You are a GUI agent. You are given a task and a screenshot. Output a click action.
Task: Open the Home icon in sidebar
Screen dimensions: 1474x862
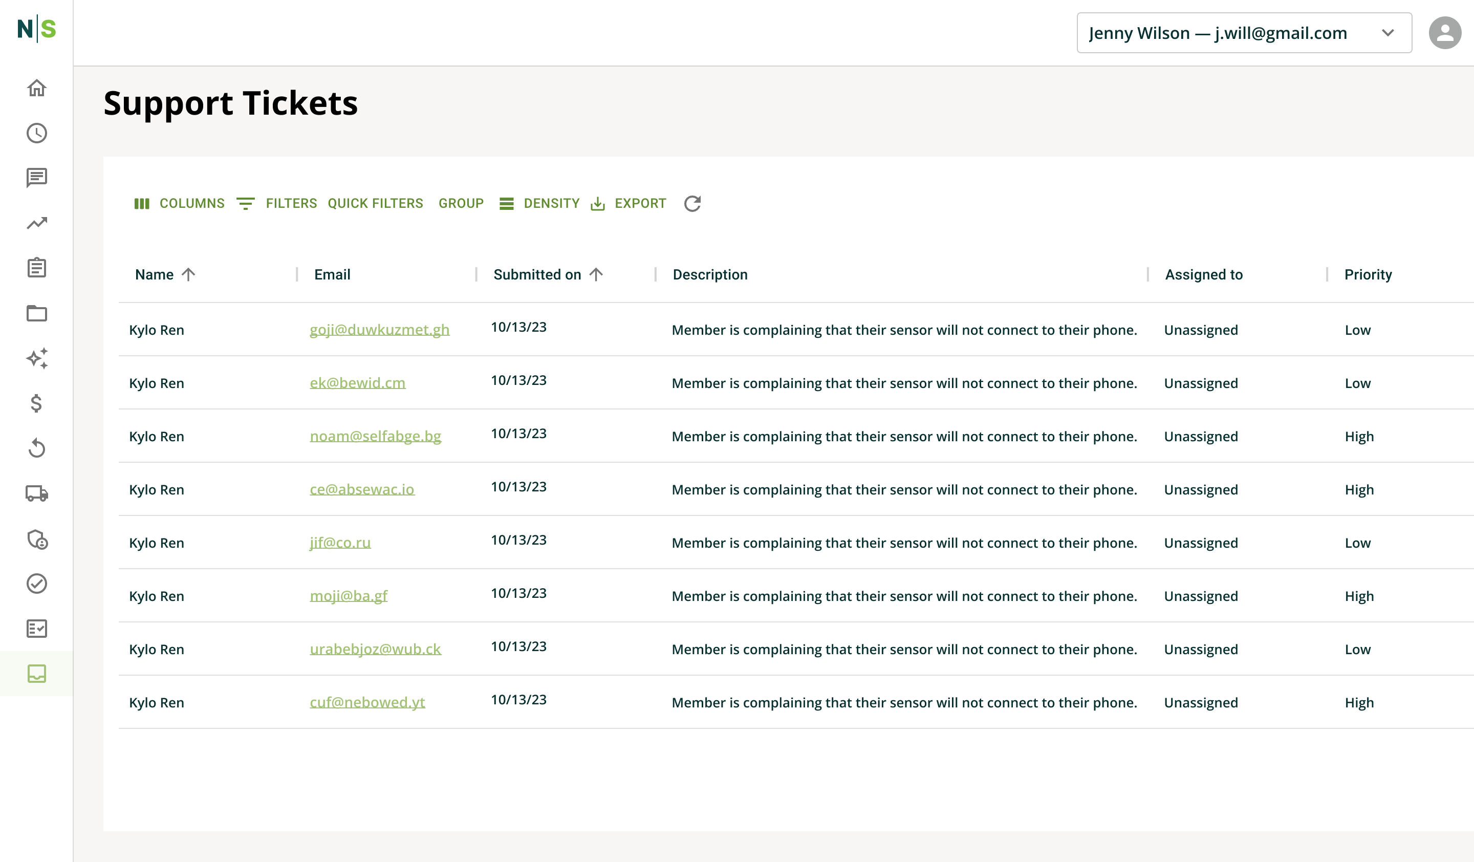pos(36,88)
